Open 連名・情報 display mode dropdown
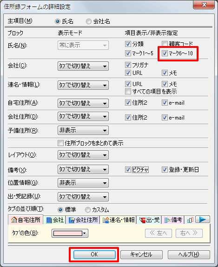Viewport: 218px width, 267px height. click(x=83, y=85)
